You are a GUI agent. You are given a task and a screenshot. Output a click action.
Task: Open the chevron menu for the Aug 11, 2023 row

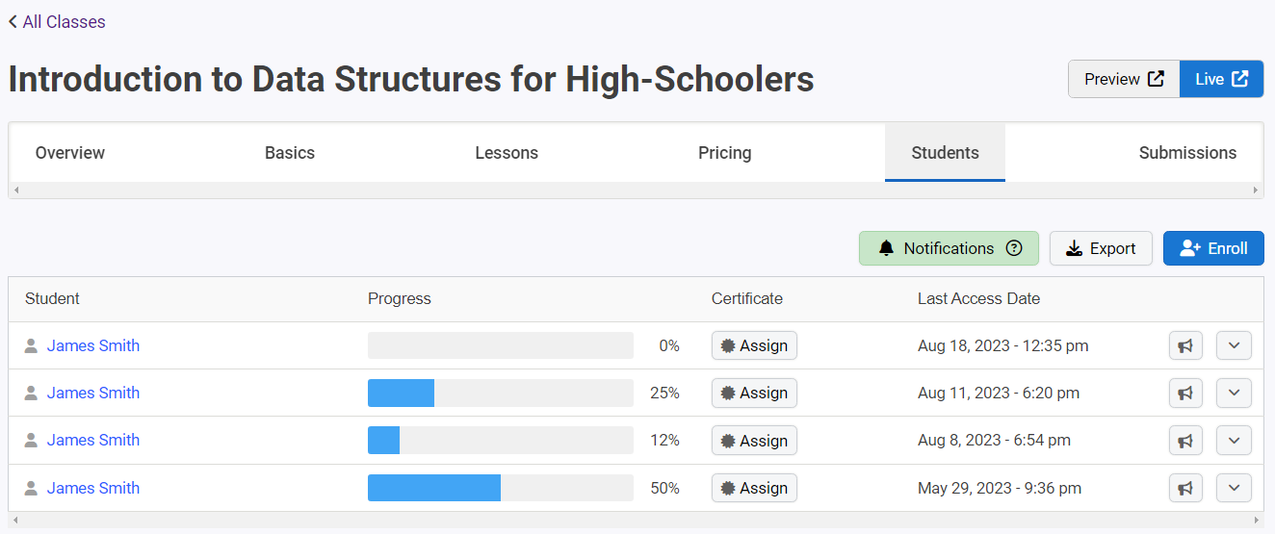pos(1234,393)
